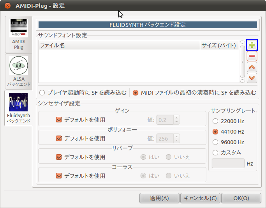Click the キャンセル(C) button
The image size is (266, 208).
(200, 198)
